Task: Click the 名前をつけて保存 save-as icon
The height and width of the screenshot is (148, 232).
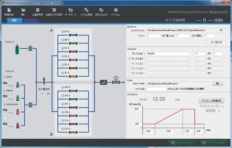Action: 54,10
